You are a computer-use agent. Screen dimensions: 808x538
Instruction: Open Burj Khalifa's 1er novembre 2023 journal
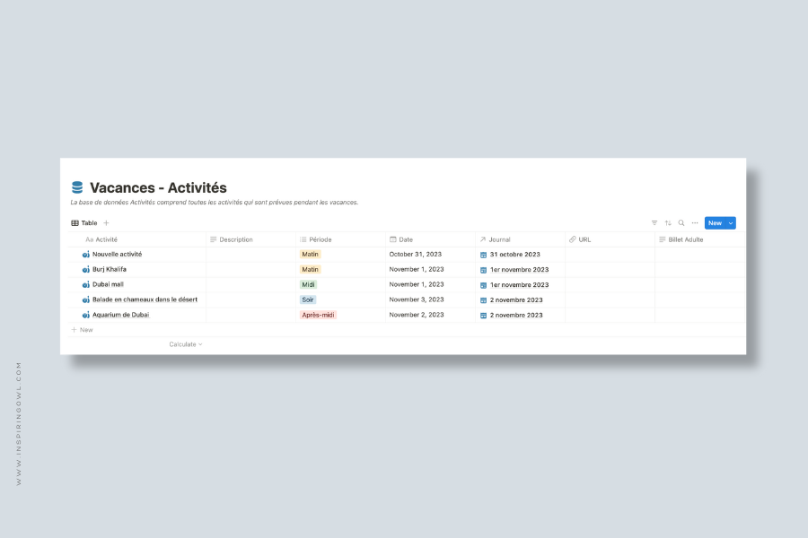[x=519, y=270]
